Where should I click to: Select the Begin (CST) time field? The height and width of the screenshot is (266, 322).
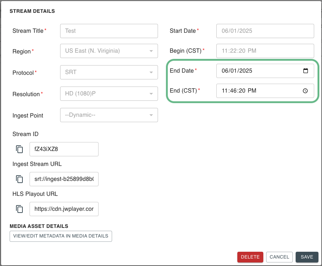tap(265, 51)
